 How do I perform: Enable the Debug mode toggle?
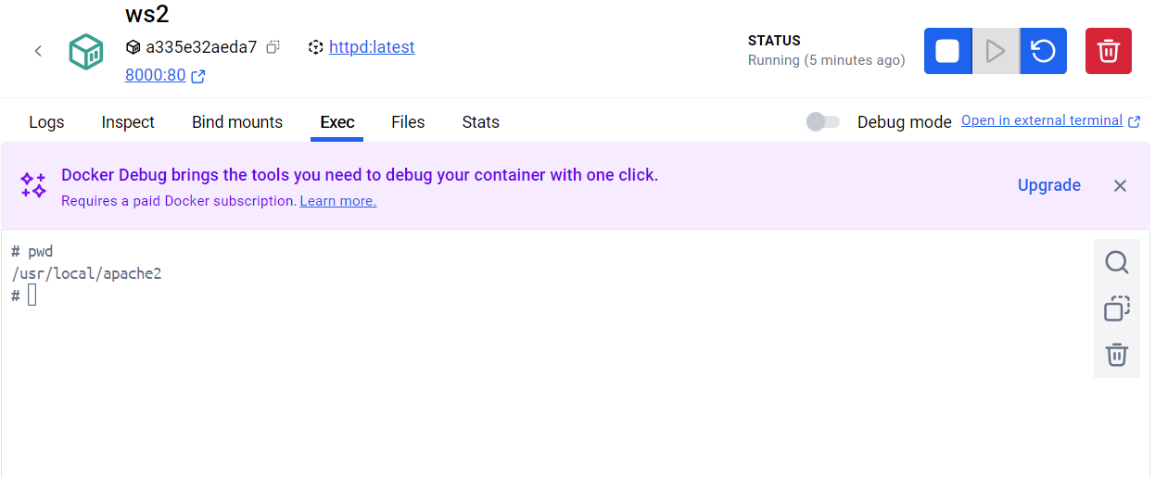click(822, 121)
